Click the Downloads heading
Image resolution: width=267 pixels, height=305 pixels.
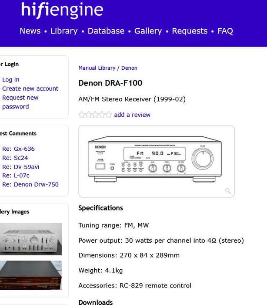point(96,302)
